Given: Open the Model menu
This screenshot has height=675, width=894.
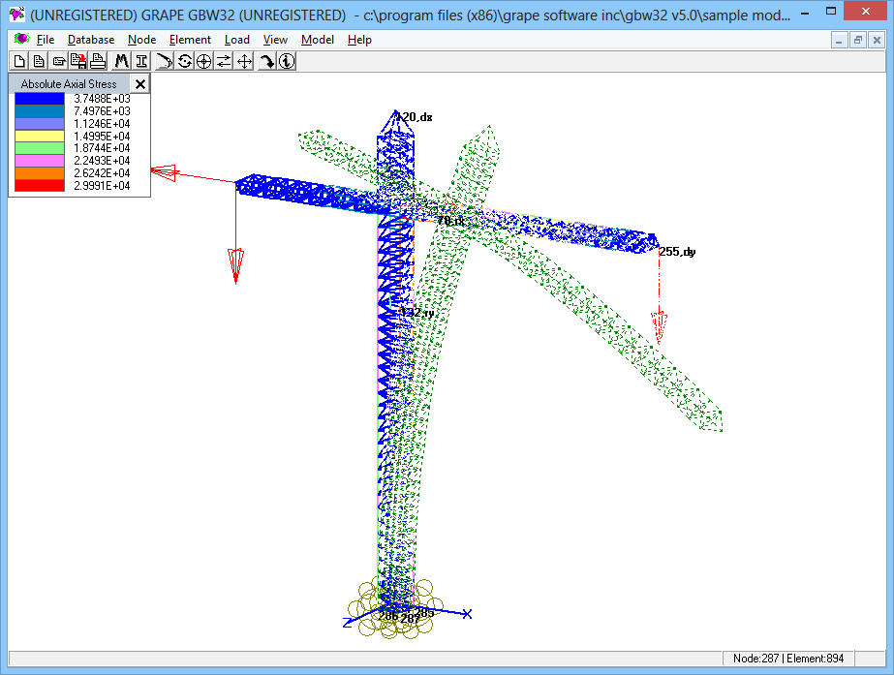Looking at the screenshot, I should pos(317,40).
